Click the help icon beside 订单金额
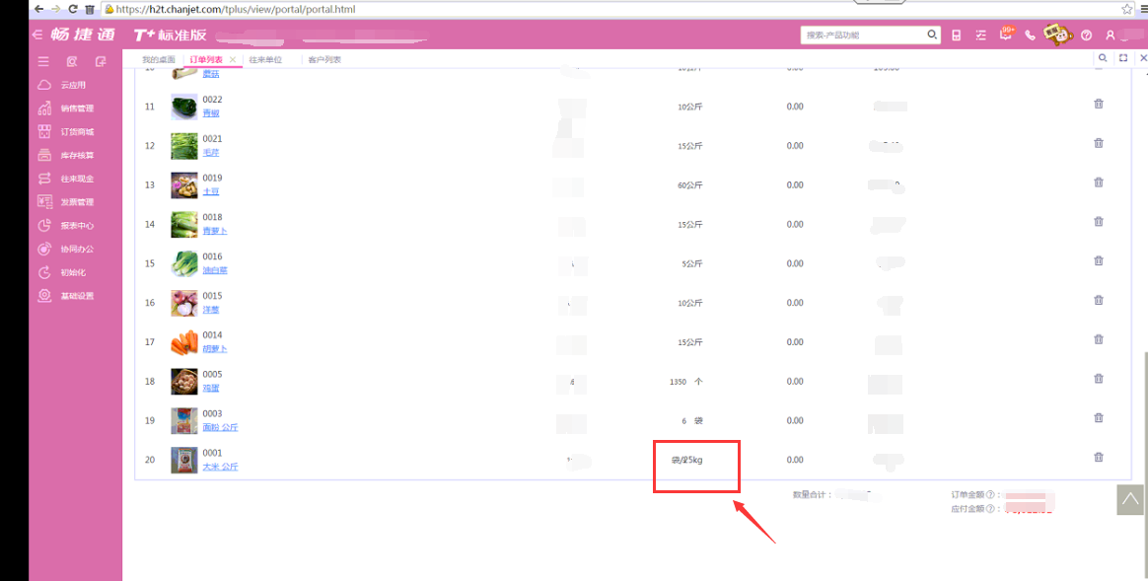Viewport: 1148px width, 581px height. tap(990, 495)
